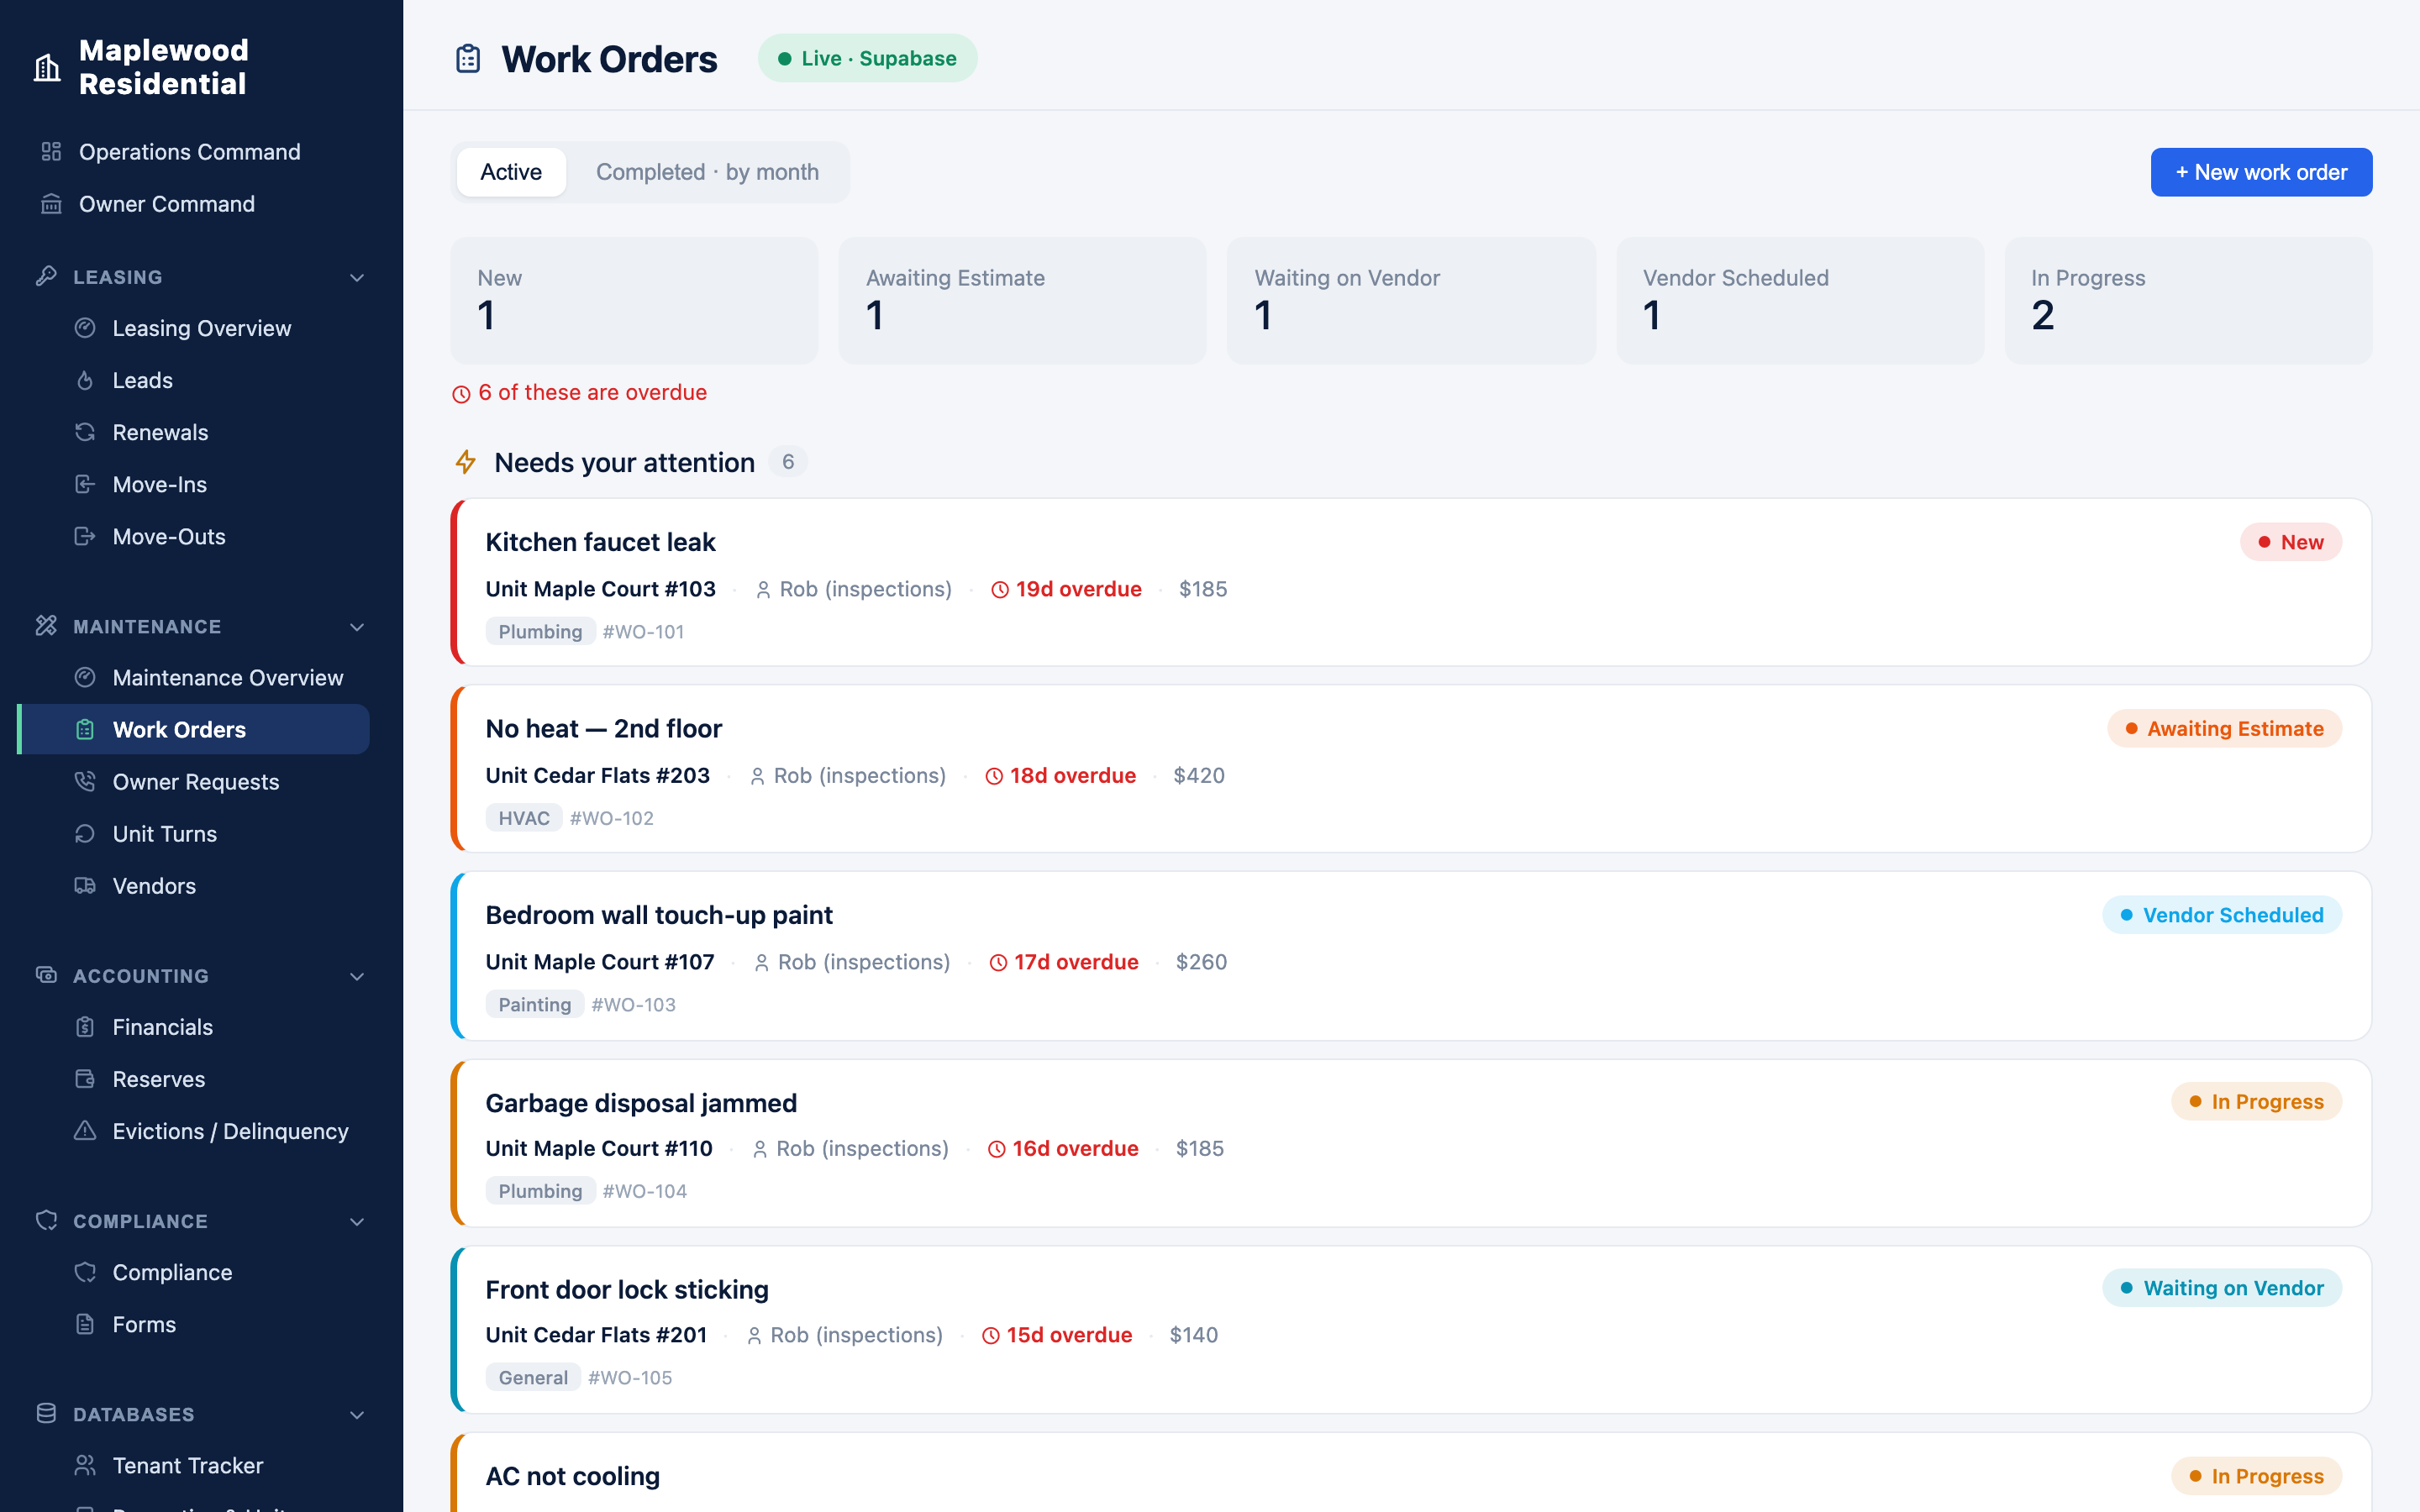Screen dimensions: 2420x1512
Task: Click the 6 of these are overdue notice
Action: tap(580, 393)
